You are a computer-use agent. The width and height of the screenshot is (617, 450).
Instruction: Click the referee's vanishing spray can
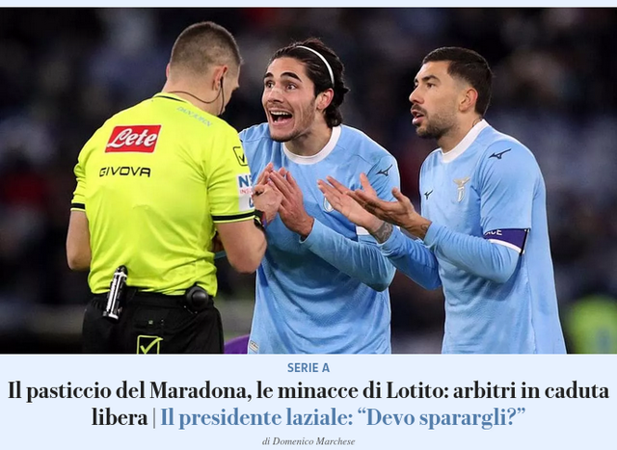point(116,292)
